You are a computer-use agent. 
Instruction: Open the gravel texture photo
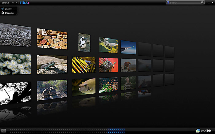(x=15, y=35)
